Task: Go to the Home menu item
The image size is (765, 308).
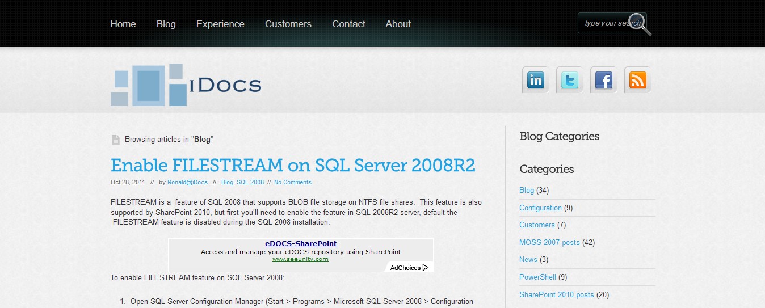Action: coord(123,24)
